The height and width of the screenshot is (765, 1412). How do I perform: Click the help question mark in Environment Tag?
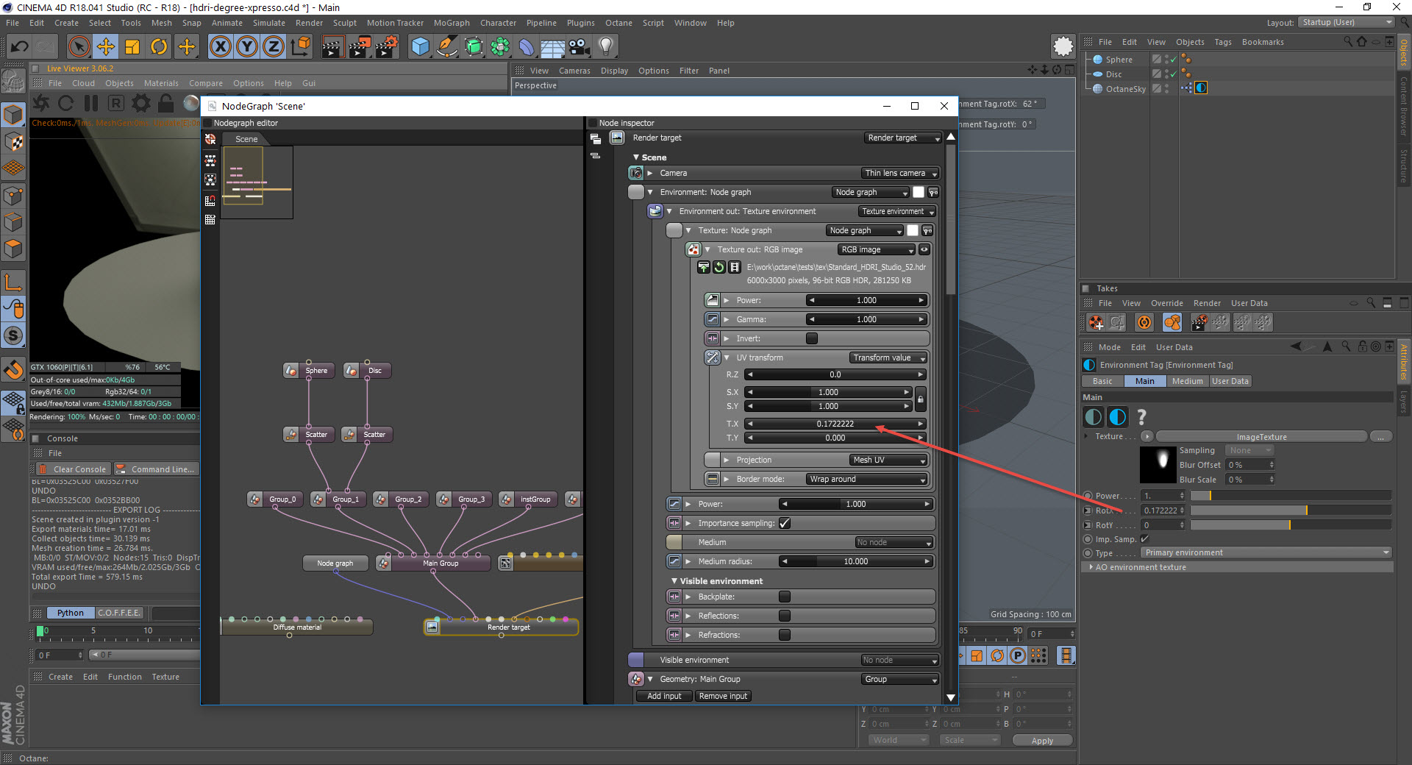1142,417
